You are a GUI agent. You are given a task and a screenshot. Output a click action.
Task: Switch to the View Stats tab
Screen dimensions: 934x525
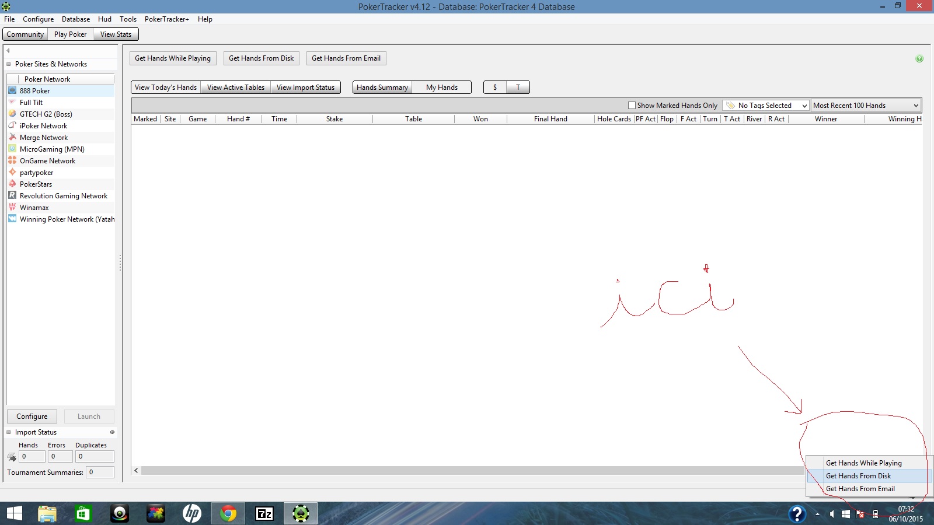coord(116,34)
